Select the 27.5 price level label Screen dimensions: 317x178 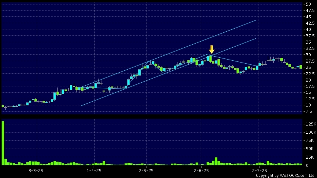tap(310, 61)
